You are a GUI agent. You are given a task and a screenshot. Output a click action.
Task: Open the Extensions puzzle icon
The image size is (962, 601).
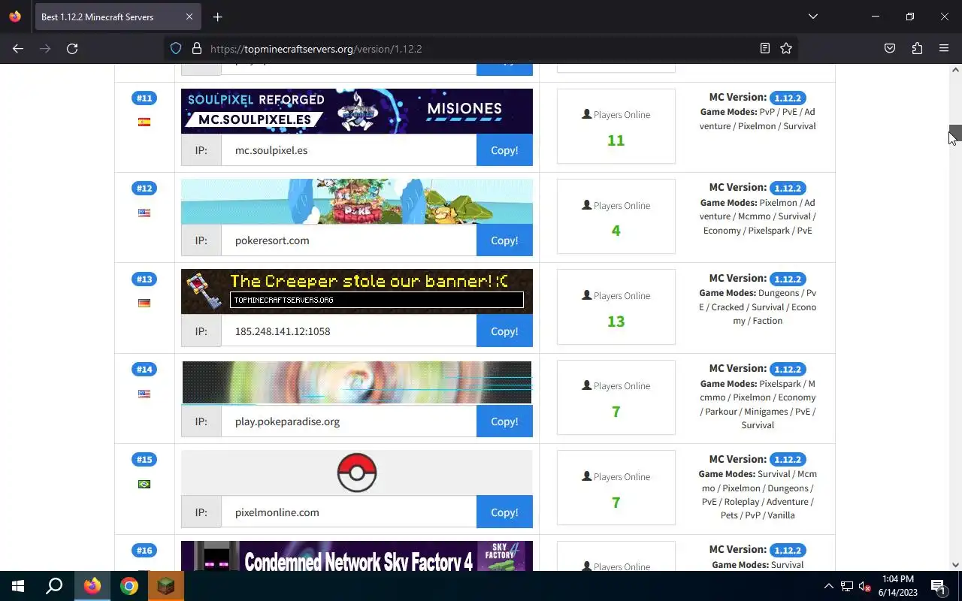pos(917,48)
